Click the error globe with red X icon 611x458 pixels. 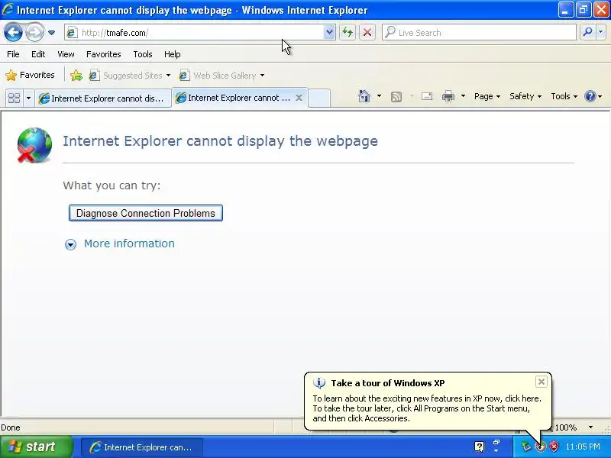click(34, 145)
